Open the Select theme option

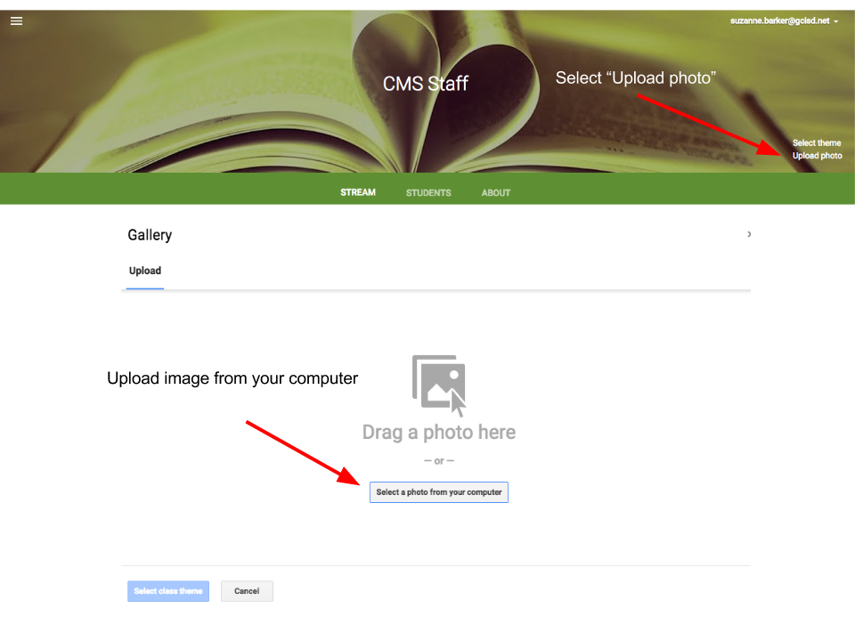(x=817, y=142)
